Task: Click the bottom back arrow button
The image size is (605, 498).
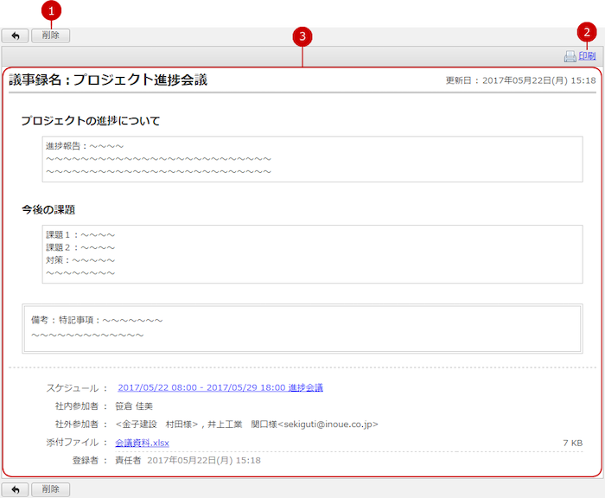Action: (x=15, y=489)
